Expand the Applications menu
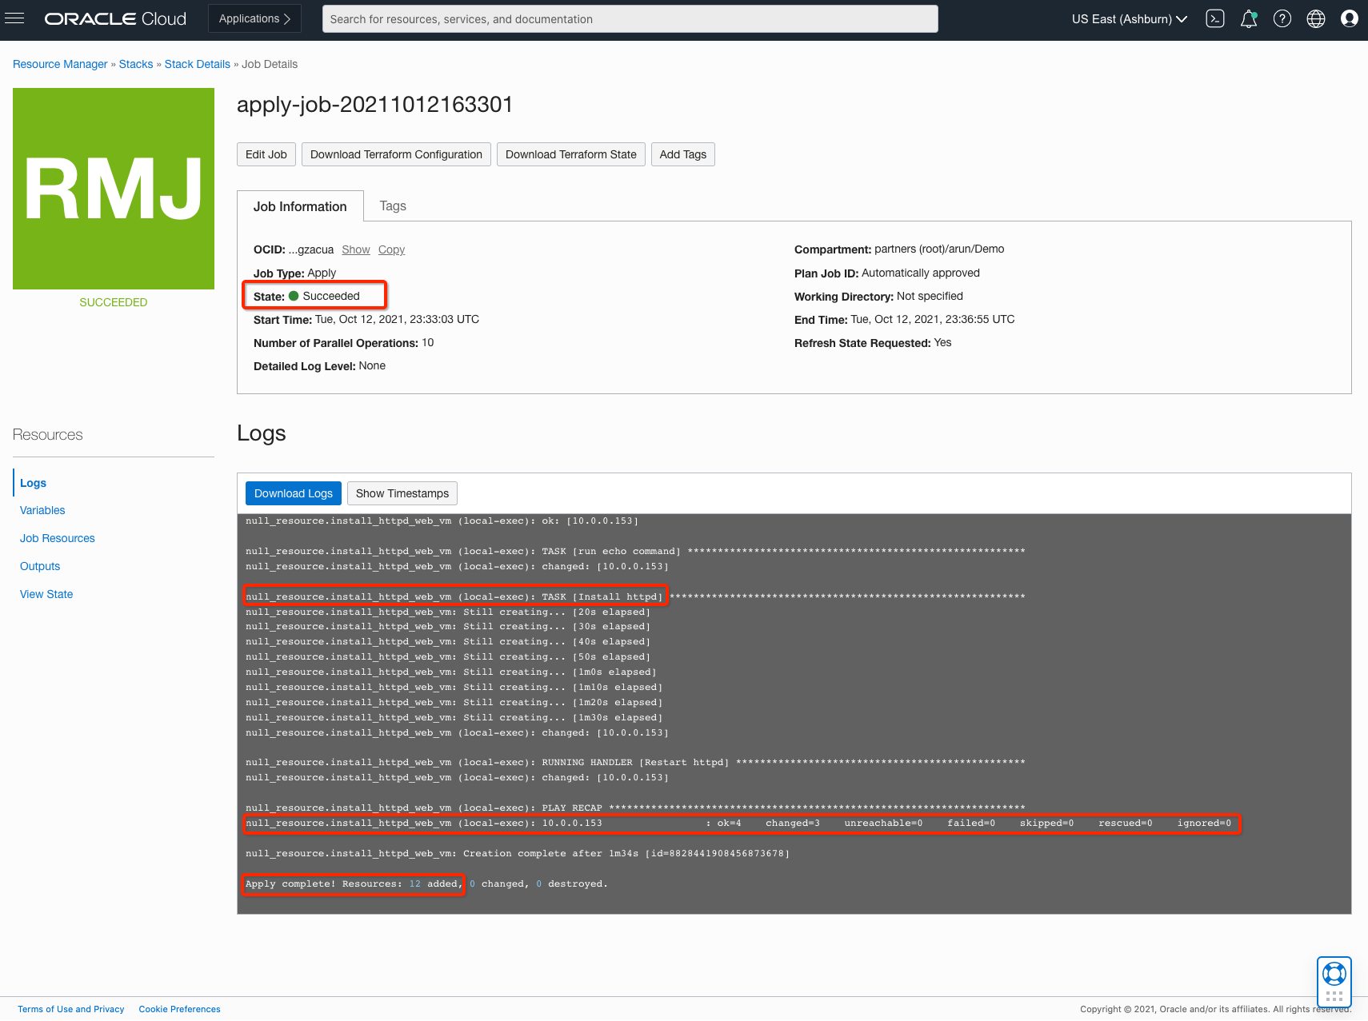The width and height of the screenshot is (1368, 1021). 254,18
